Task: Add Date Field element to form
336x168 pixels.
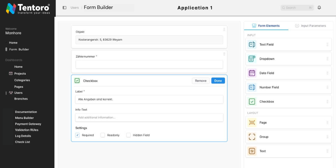Action: tap(289, 73)
